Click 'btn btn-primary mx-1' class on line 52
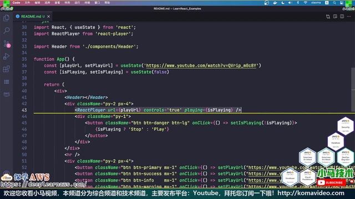This screenshot has width=355, height=199. [149, 167]
